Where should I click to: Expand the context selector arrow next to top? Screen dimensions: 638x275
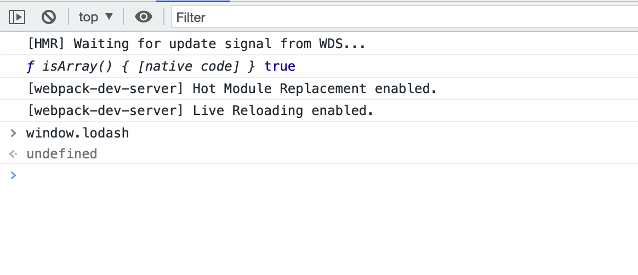coord(109,16)
